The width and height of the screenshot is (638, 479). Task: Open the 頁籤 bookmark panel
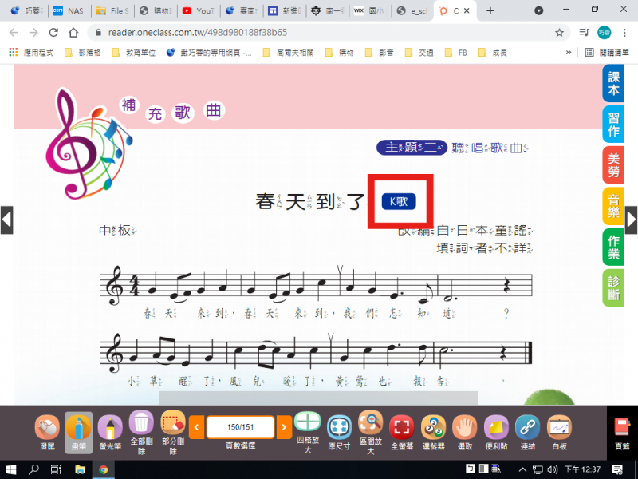coord(622,430)
